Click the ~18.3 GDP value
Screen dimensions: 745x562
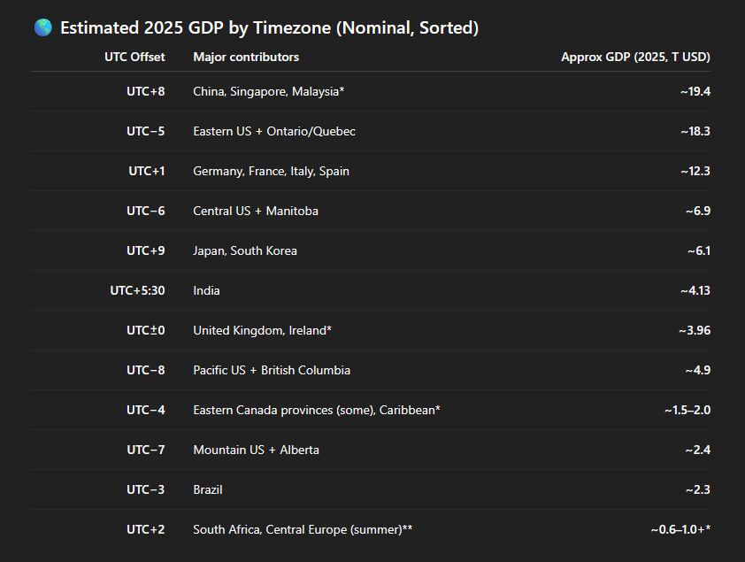[695, 132]
